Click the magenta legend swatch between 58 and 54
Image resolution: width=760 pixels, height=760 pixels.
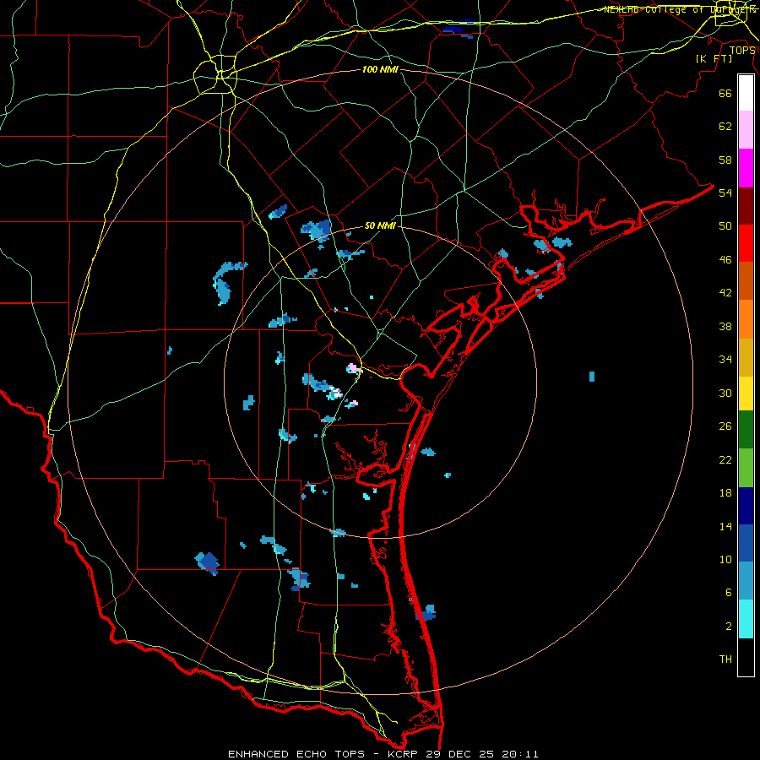coord(746,168)
